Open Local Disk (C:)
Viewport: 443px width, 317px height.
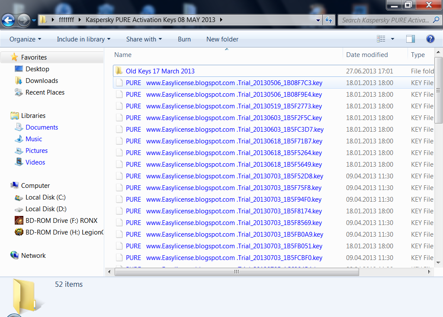click(x=45, y=197)
